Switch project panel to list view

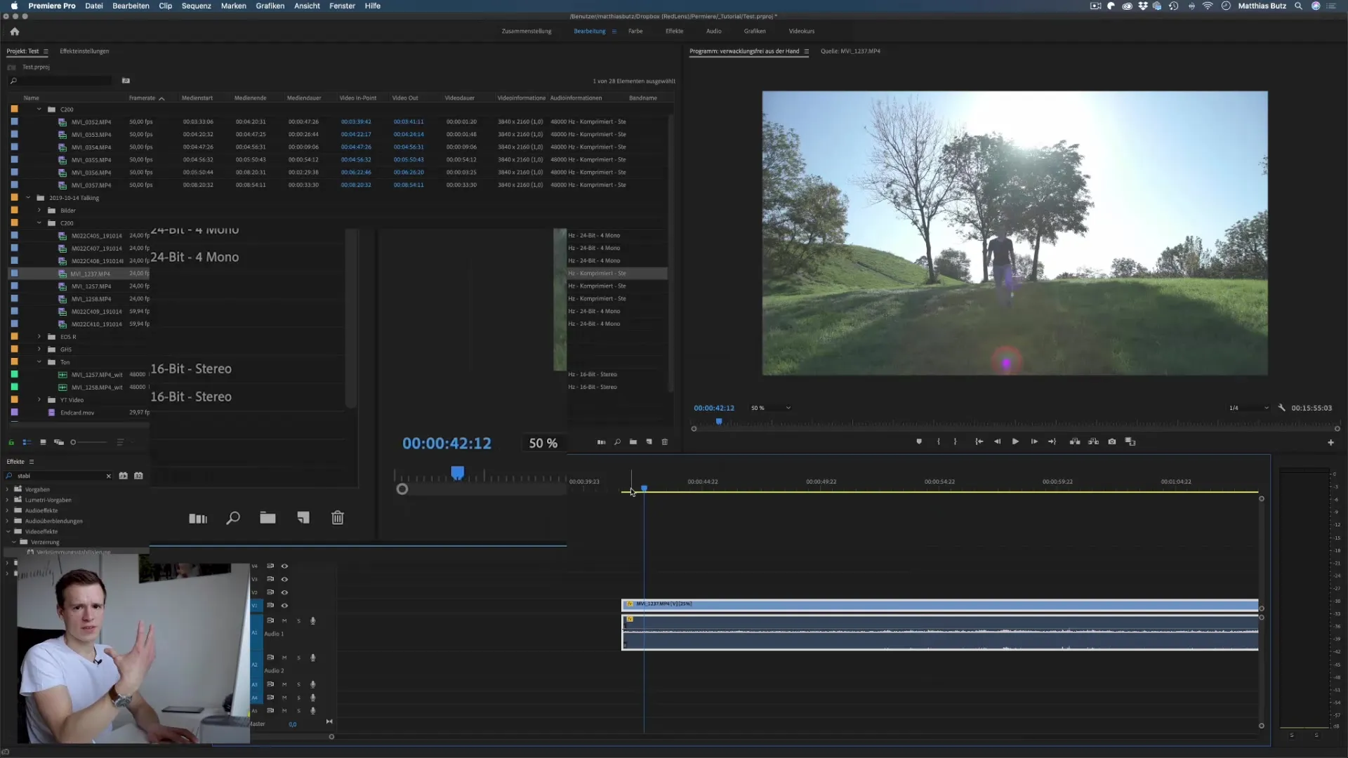(27, 442)
